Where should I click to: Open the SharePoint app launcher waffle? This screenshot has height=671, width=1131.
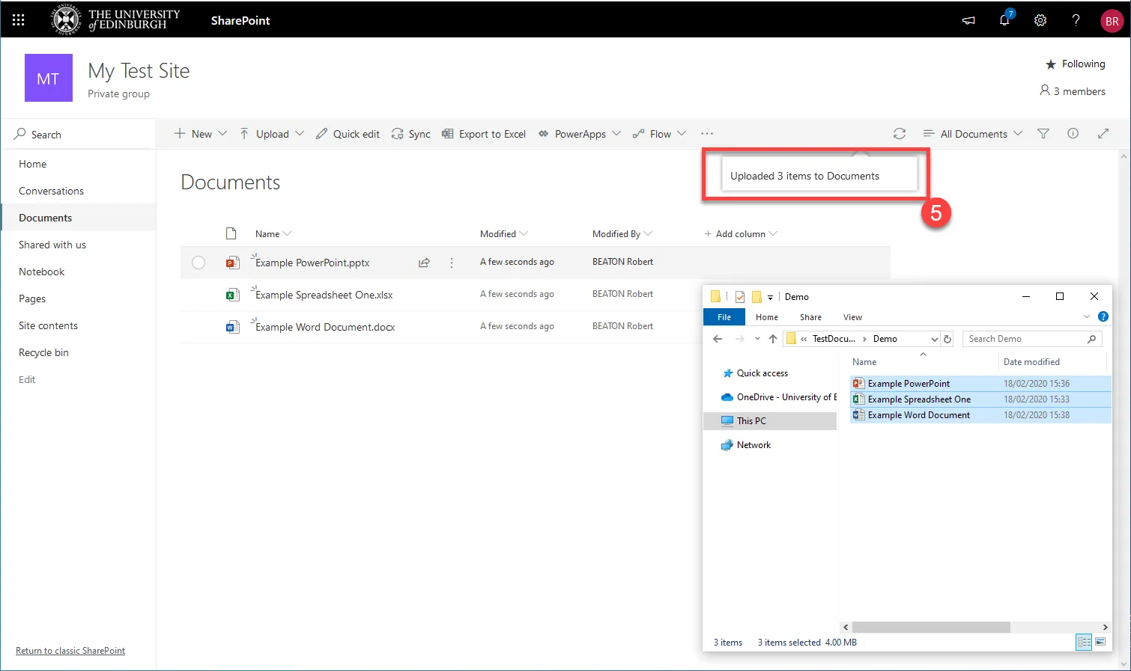[18, 19]
